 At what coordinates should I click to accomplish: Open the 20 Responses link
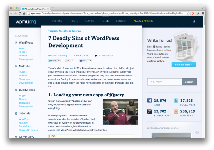[x=106, y=56]
